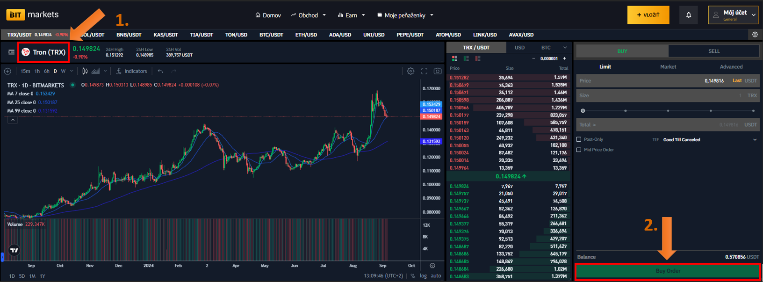Collapse the indicator legend arrow

coord(13,120)
